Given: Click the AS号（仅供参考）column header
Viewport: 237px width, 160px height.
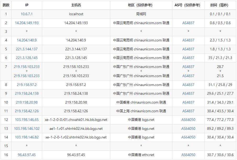Looking at the screenshot, I should click(188, 5).
